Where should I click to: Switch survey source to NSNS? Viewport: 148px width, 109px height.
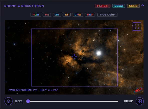[133, 6]
